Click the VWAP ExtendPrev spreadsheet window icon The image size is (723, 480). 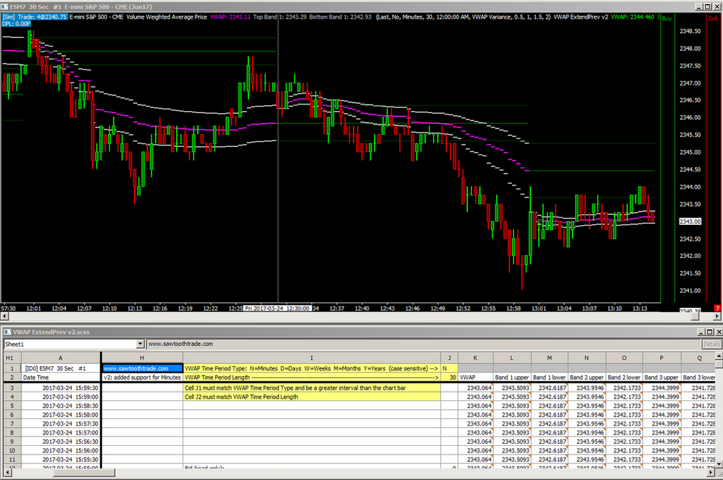6,332
